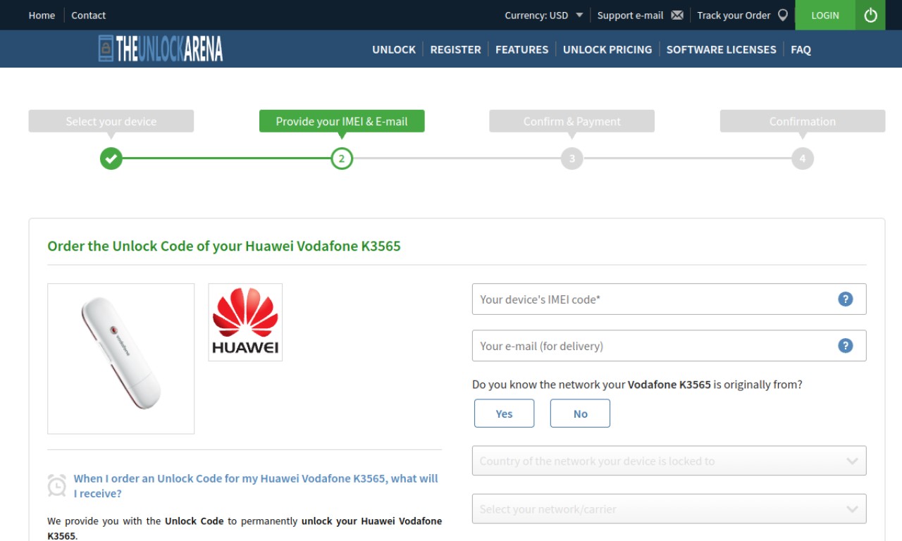Open the Currency USD dropdown

coord(543,15)
